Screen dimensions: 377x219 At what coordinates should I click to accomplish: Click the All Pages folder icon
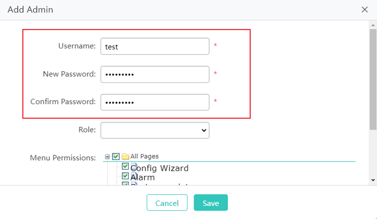click(125, 156)
